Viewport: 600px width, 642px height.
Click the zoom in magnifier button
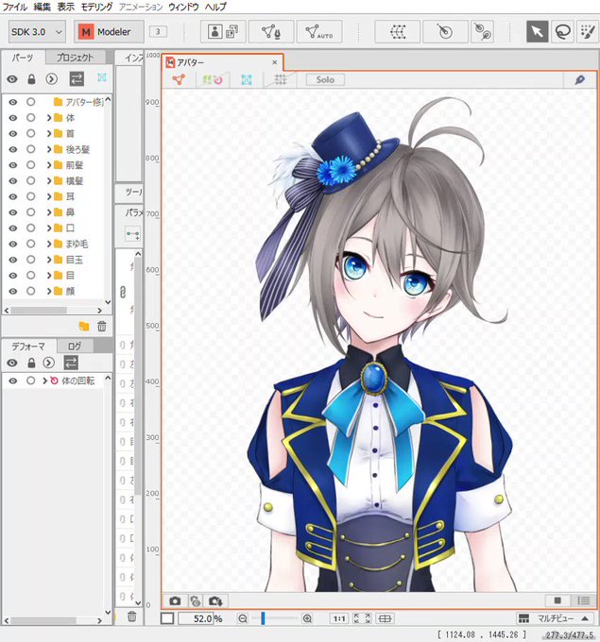pos(307,618)
